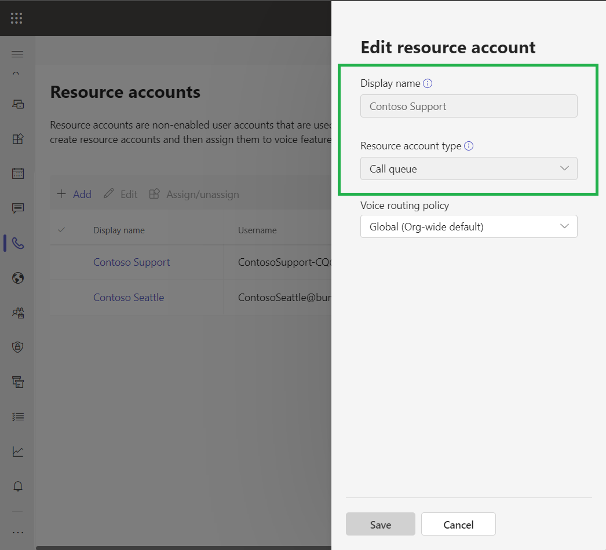The width and height of the screenshot is (606, 550).
Task: Open the Locations globe icon in sidebar
Action: 18,278
